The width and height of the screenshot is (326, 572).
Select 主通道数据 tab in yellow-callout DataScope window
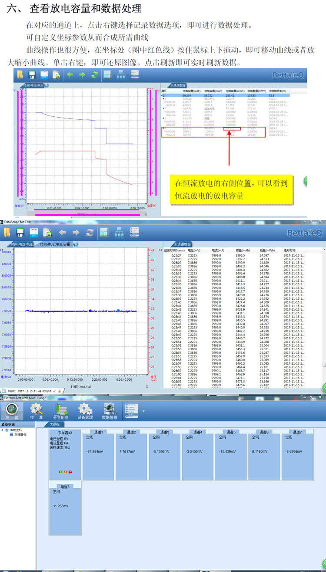click(x=177, y=85)
